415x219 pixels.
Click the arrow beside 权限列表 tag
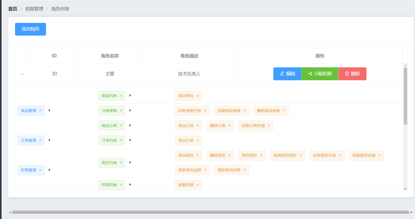click(x=130, y=185)
